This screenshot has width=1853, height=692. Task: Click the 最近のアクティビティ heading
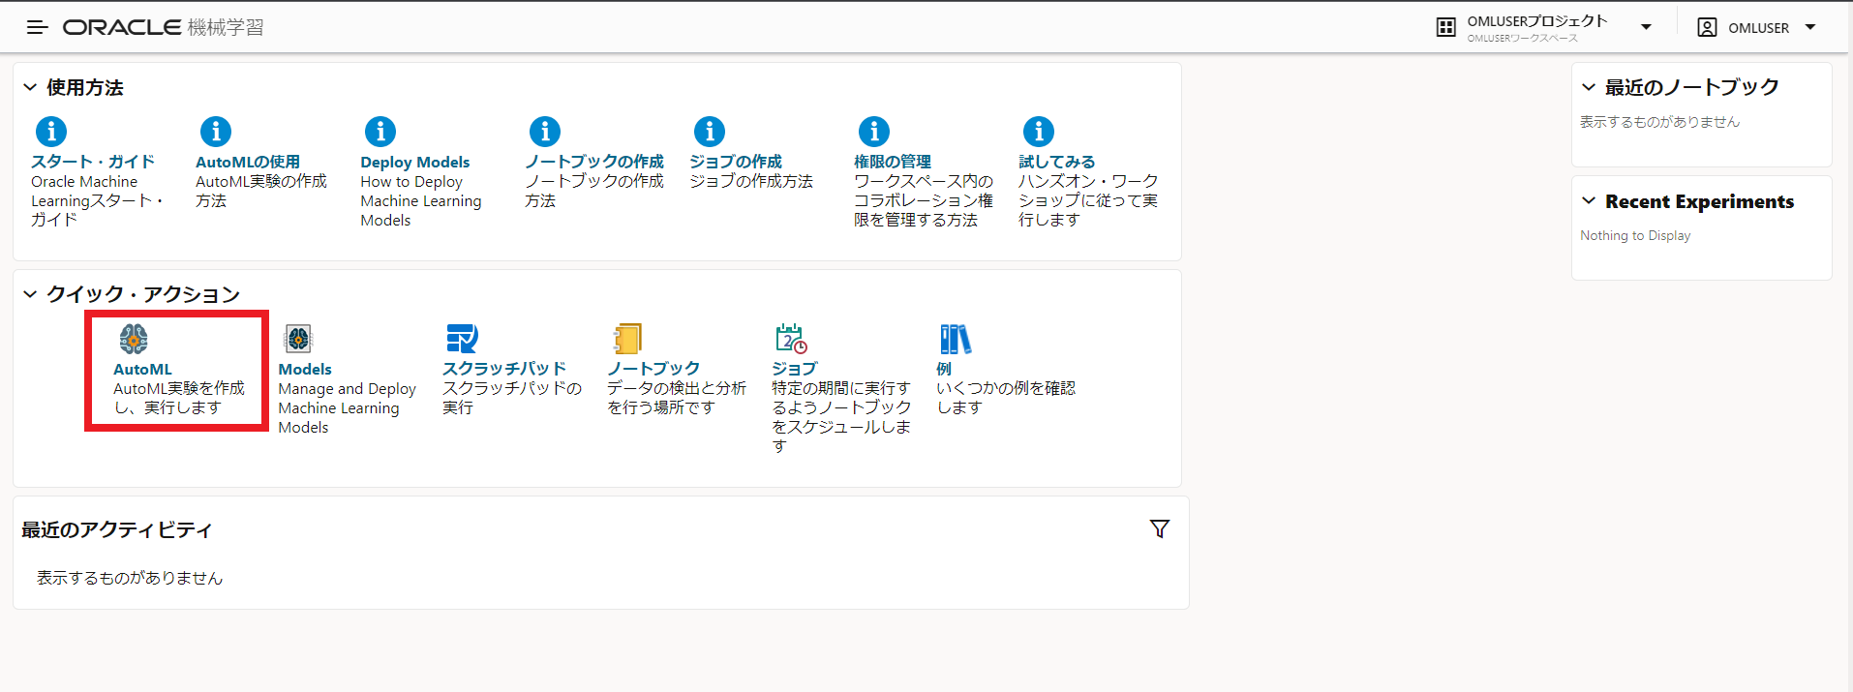[x=116, y=529]
